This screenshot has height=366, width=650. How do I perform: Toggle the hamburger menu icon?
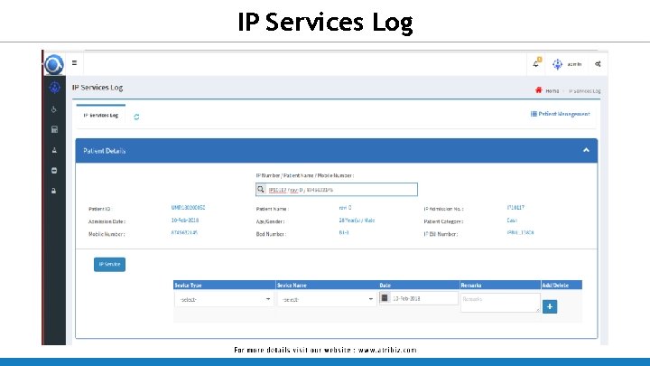pyautogui.click(x=74, y=63)
